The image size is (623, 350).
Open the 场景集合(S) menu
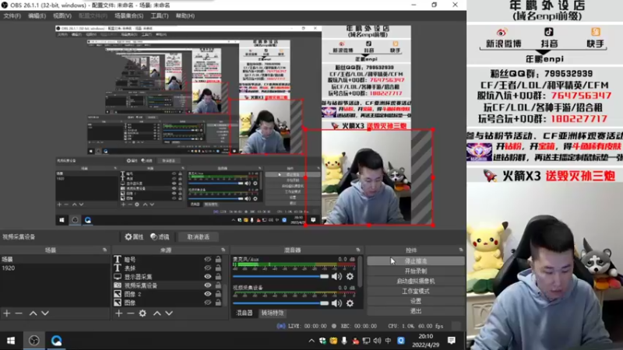click(x=128, y=16)
